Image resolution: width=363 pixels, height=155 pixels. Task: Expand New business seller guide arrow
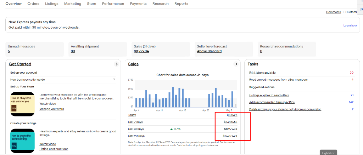(x=114, y=79)
